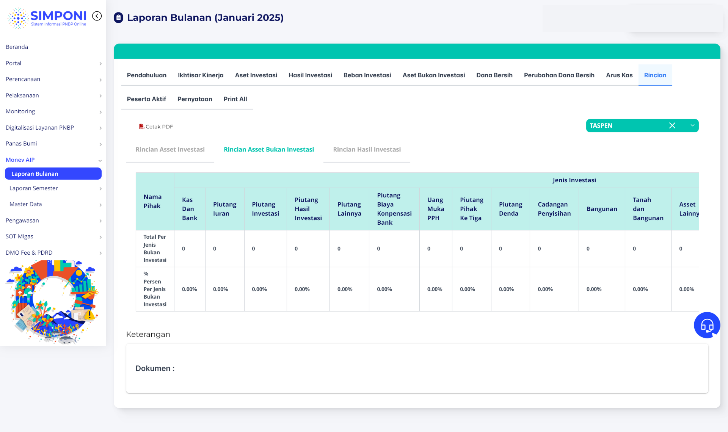Expand the SOT Migas menu
728x432 pixels.
coord(53,236)
